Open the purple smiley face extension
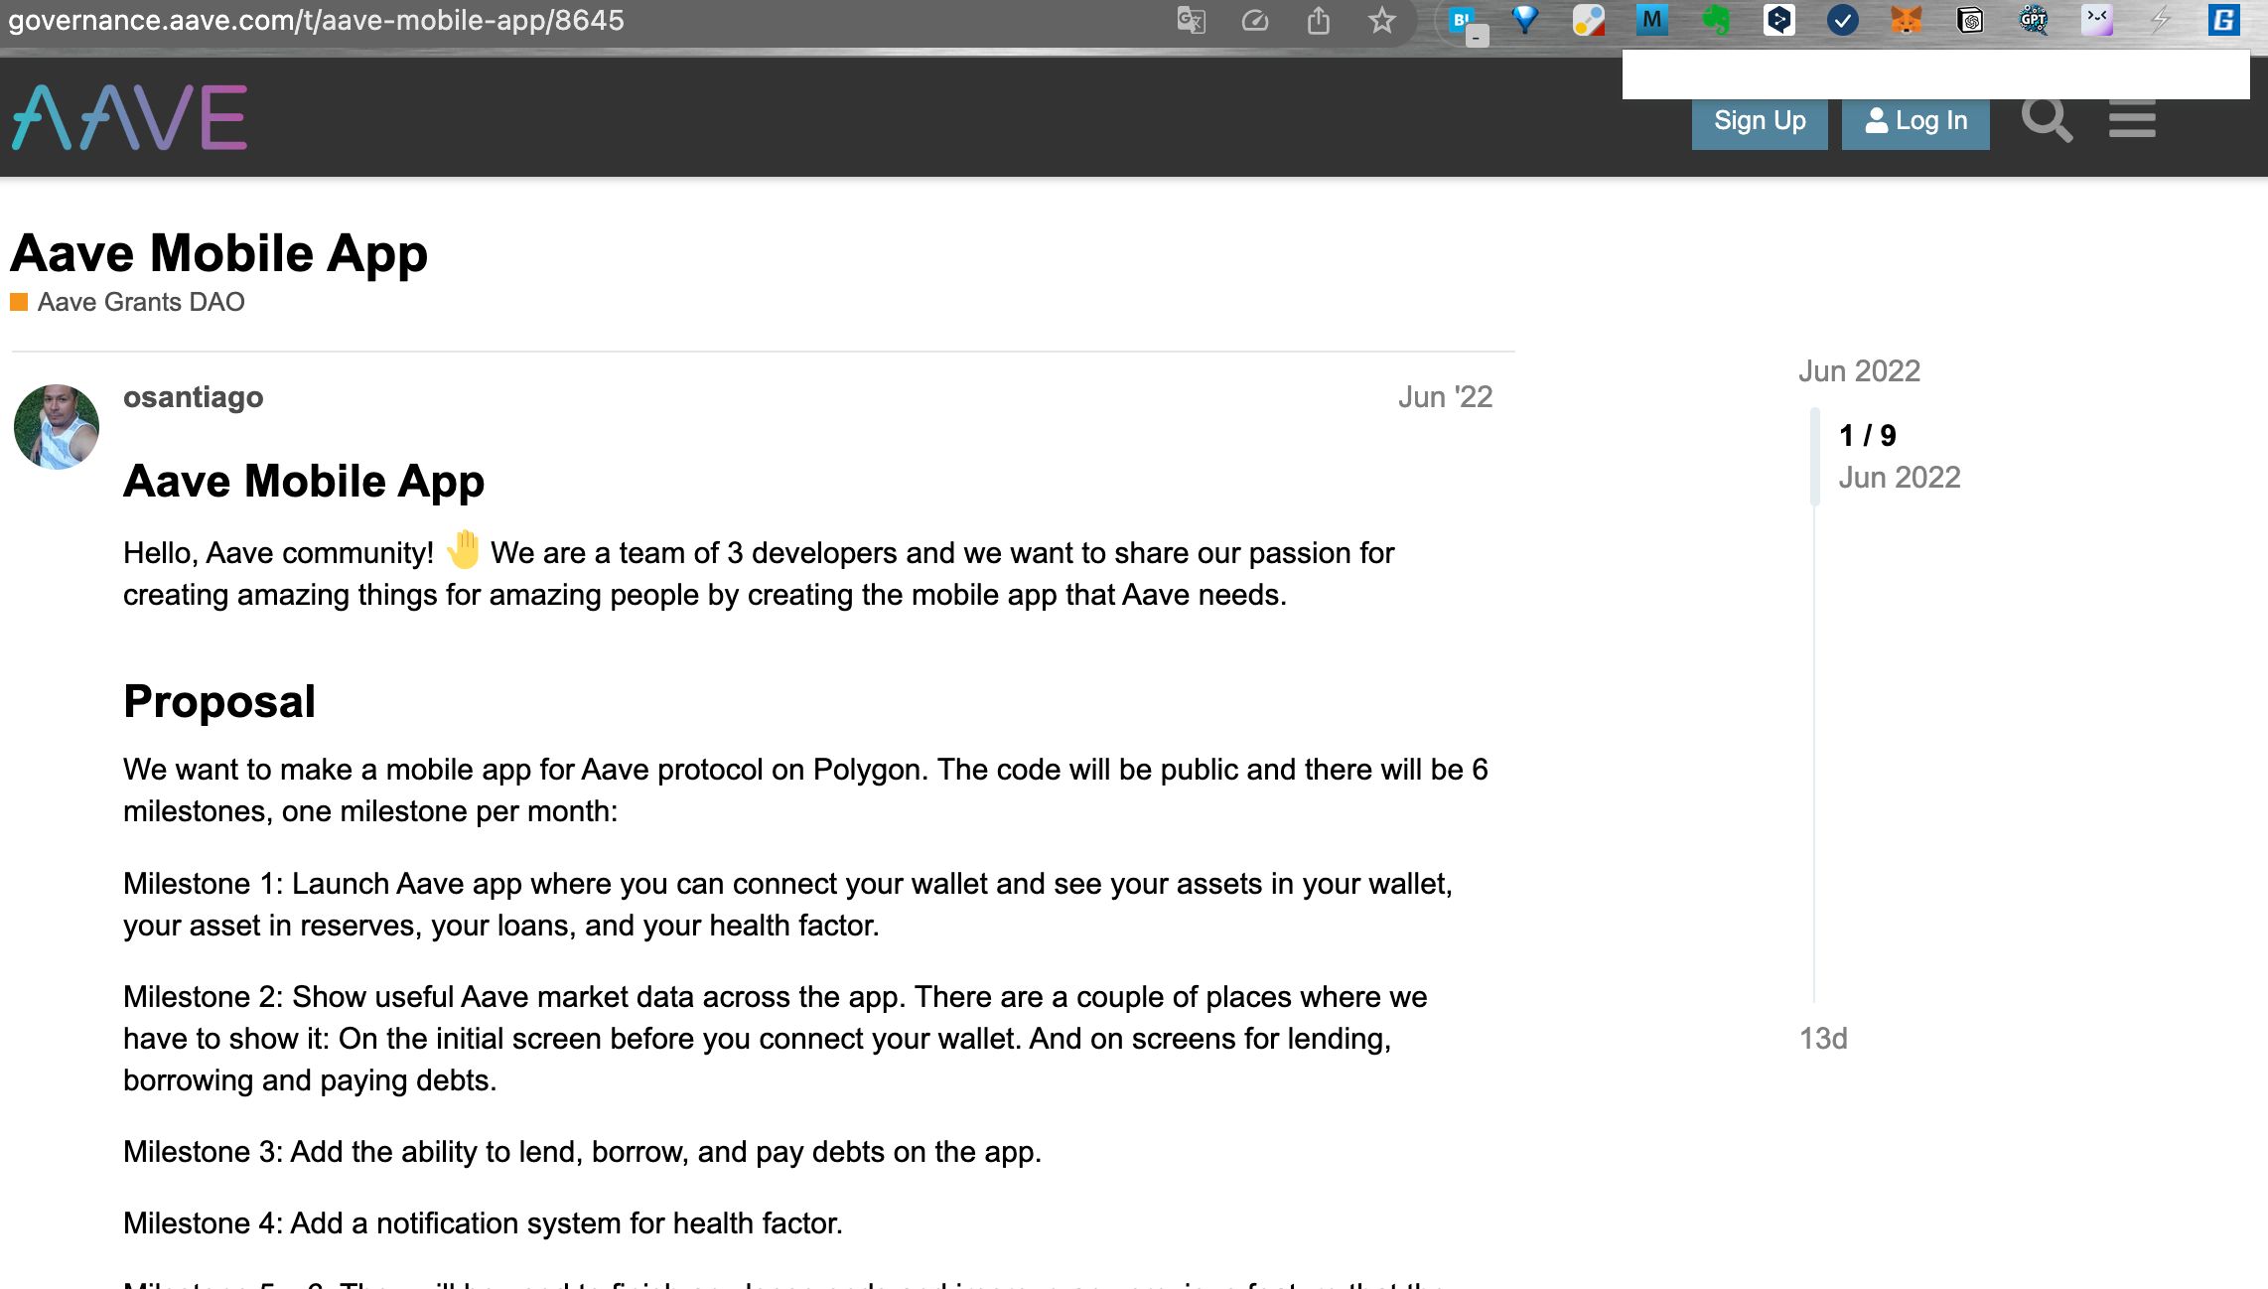Viewport: 2268px width, 1289px height. [x=2097, y=20]
